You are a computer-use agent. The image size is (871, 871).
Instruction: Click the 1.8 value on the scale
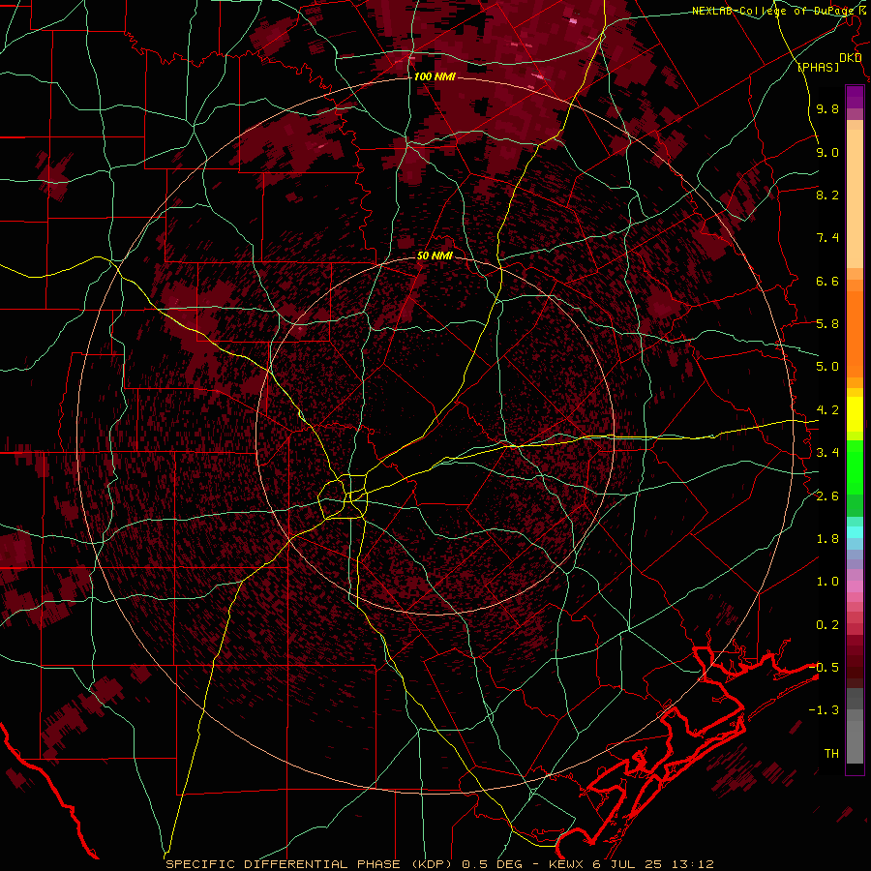pos(827,539)
